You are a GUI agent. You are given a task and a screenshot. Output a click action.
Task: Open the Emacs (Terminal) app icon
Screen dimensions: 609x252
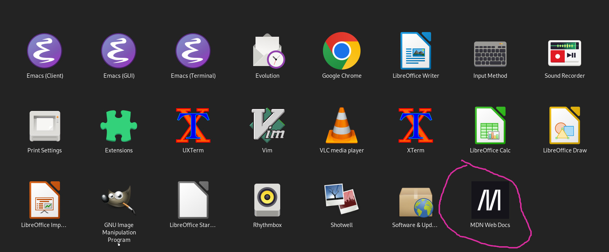point(193,51)
